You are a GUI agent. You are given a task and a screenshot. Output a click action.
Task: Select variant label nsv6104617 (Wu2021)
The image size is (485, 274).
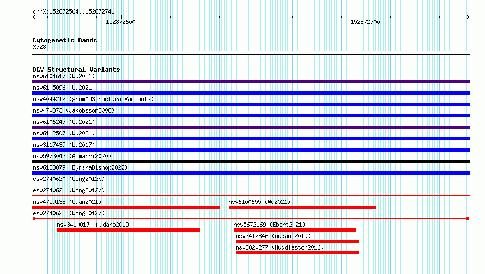pos(64,76)
